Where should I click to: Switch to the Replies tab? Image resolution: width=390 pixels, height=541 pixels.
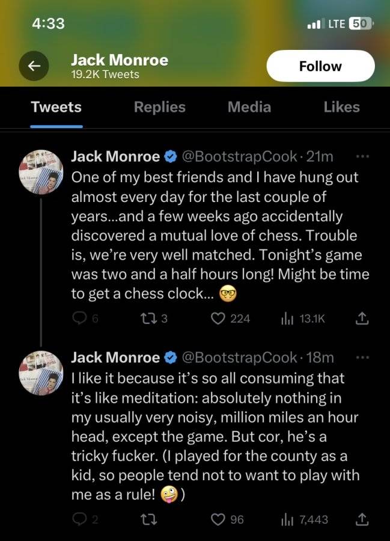[x=160, y=107]
